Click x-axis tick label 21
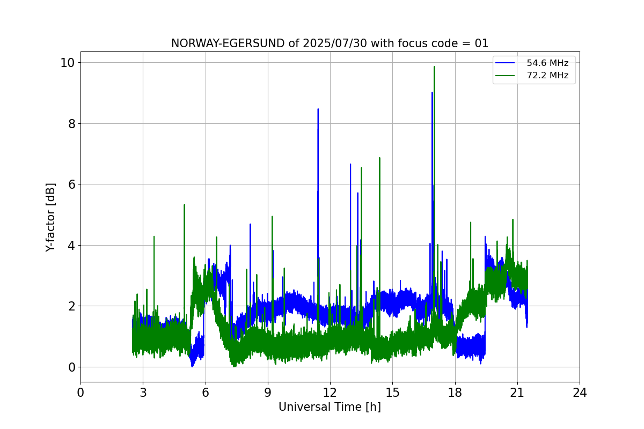 (x=517, y=393)
